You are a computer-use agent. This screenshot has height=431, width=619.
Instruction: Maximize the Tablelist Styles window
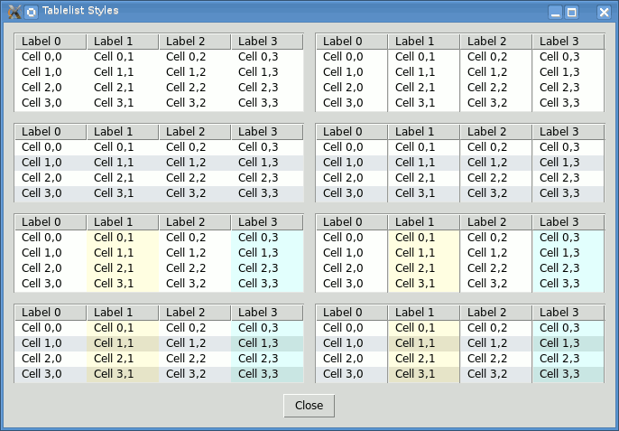(572, 12)
